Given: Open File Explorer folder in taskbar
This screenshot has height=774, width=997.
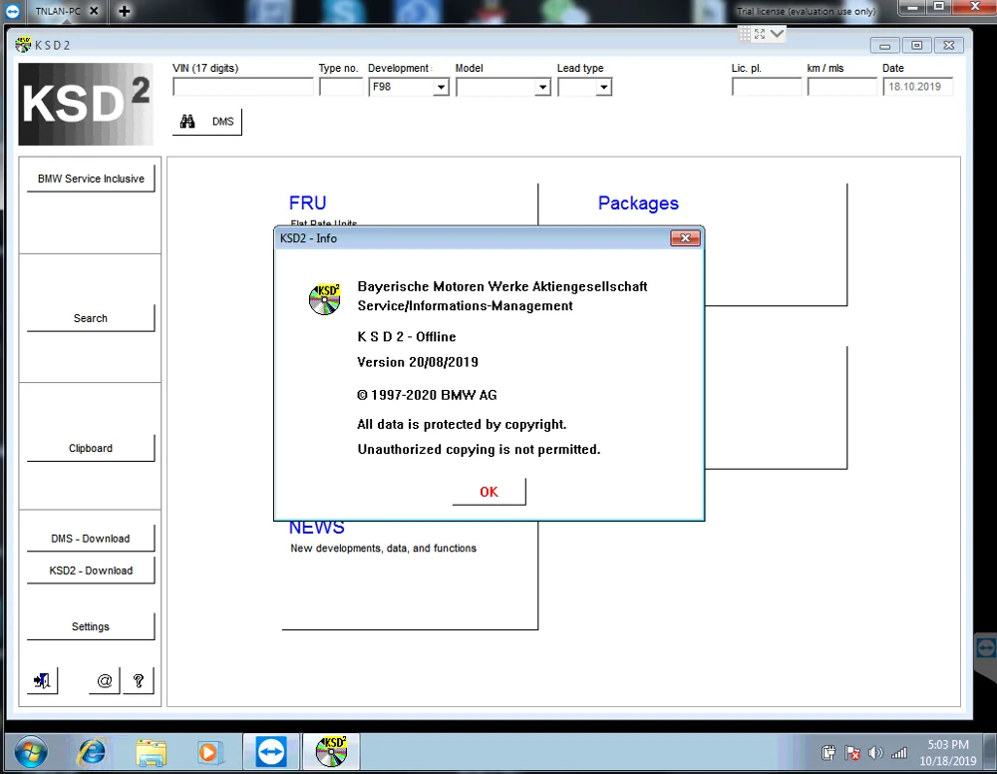Looking at the screenshot, I should [151, 753].
